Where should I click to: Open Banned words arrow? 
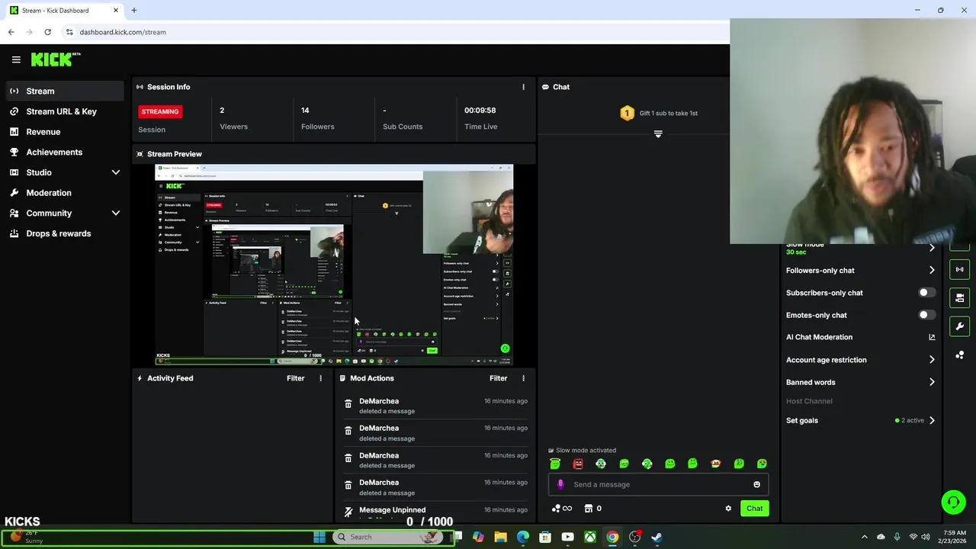(x=932, y=382)
